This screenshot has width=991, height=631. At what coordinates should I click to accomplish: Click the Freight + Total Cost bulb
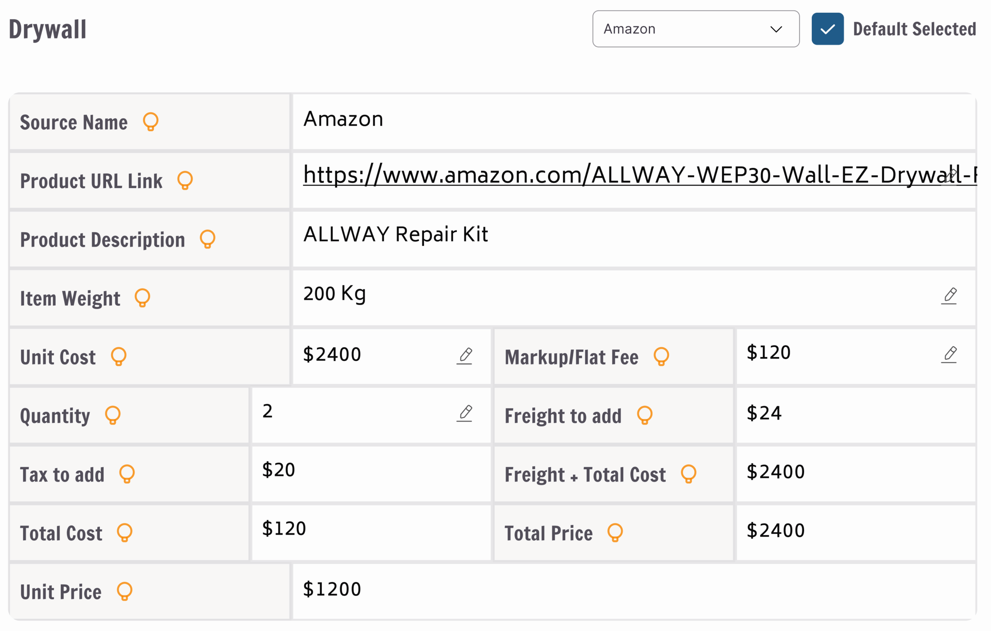coord(689,474)
